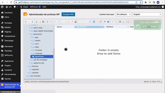The image size is (165, 93).
Task: Open the Plugins sidebar menu
Action: pyautogui.click(x=7, y=65)
